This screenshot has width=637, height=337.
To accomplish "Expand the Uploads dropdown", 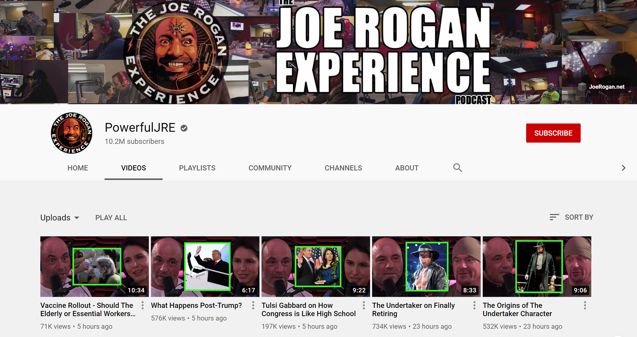I will coord(60,218).
